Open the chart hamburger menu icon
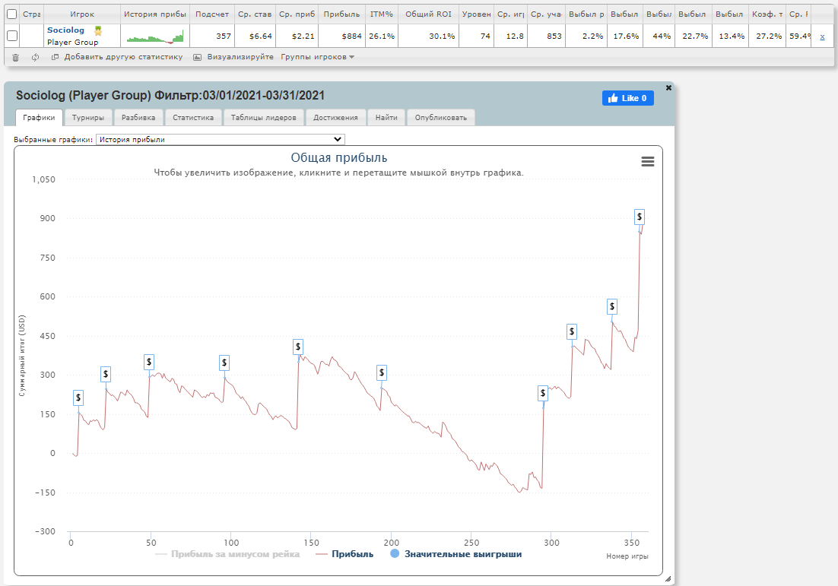The width and height of the screenshot is (838, 586). pos(648,161)
